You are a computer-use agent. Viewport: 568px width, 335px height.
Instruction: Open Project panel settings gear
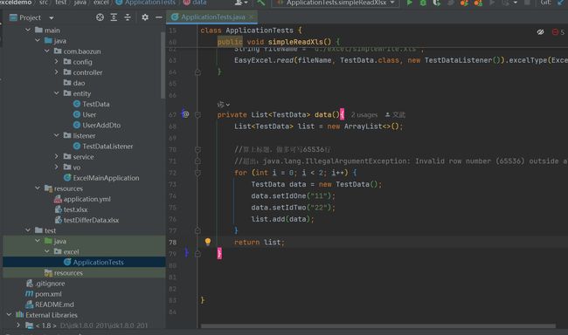(145, 17)
